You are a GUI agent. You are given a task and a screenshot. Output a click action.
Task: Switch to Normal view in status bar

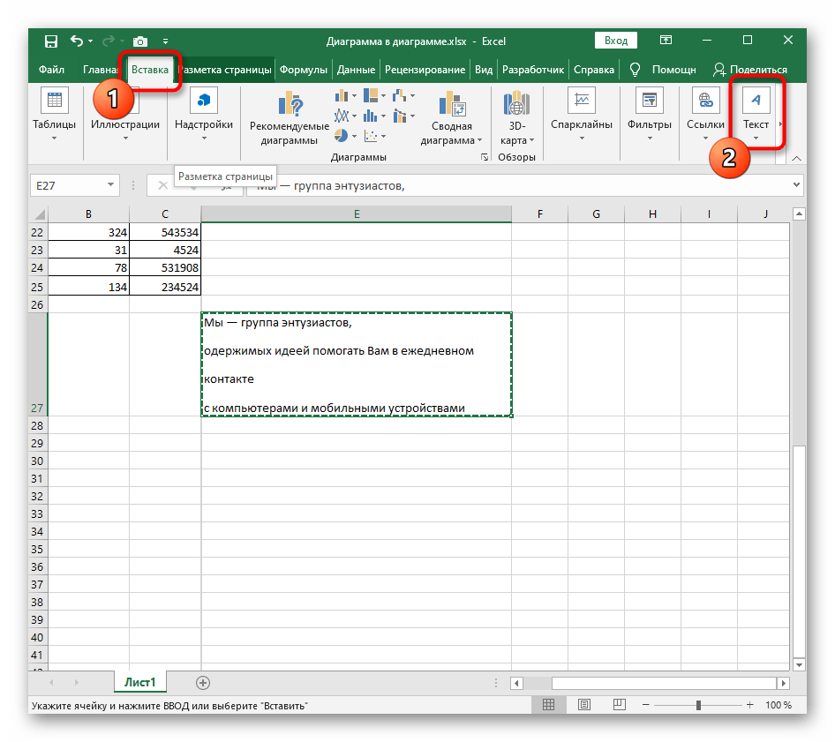[548, 705]
